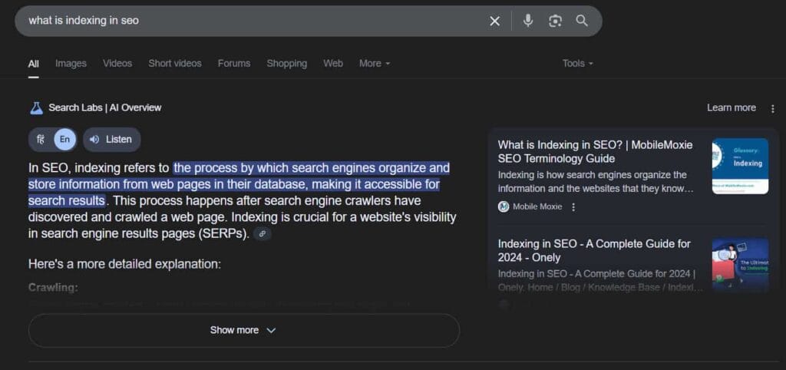Image resolution: width=786 pixels, height=370 pixels.
Task: Click MobileMoxie result description snippet
Action: [596, 182]
